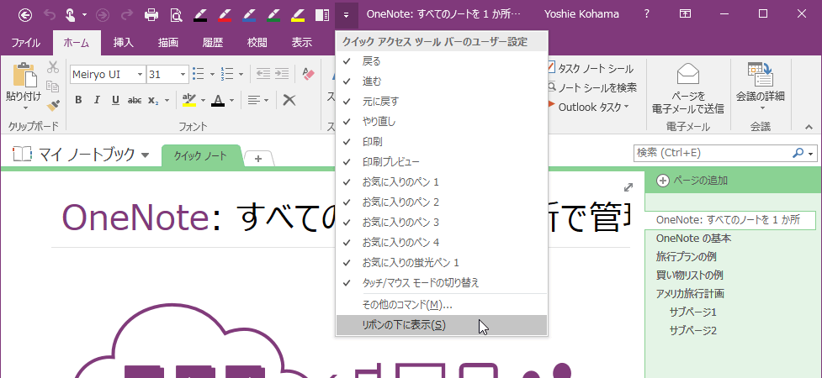
Task: Select the green favorite pen icon
Action: [x=273, y=14]
